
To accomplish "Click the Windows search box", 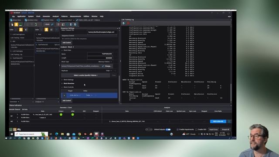I will click(31, 134).
